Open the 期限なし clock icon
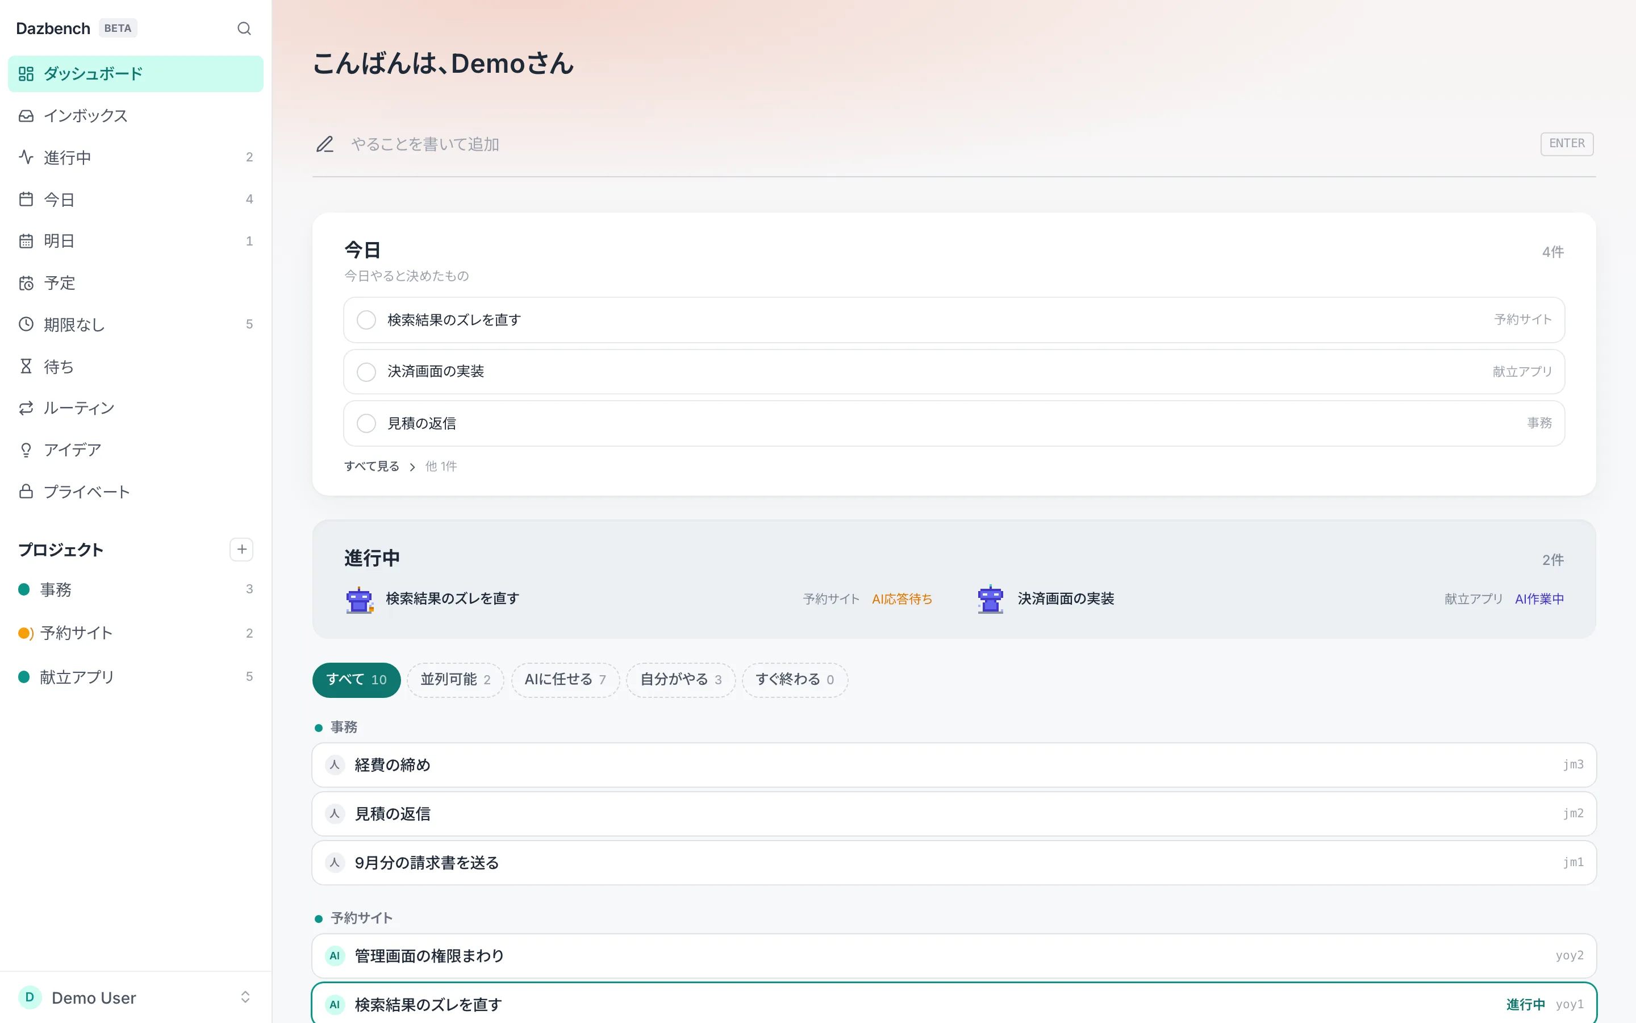This screenshot has height=1023, width=1636. pos(26,324)
